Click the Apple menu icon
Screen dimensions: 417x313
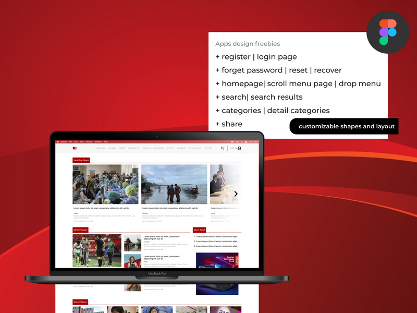(x=57, y=141)
